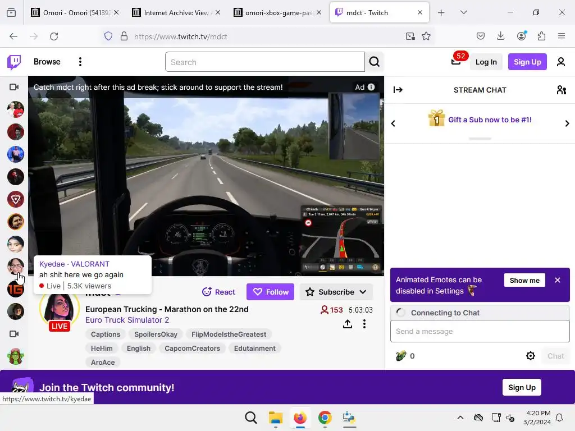Share the stream via share icon

[x=348, y=324]
